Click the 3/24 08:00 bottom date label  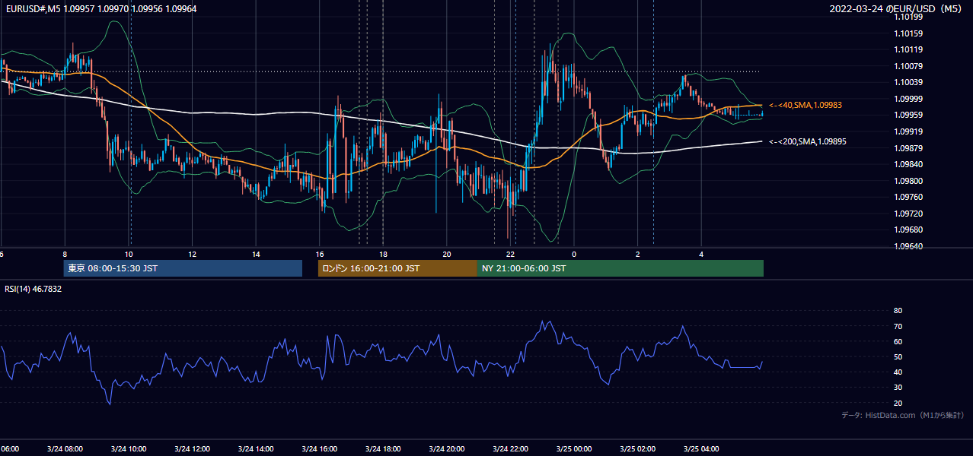click(65, 449)
